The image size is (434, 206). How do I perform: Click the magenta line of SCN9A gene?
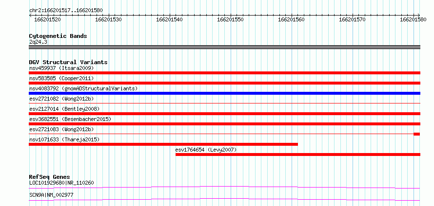224,199
